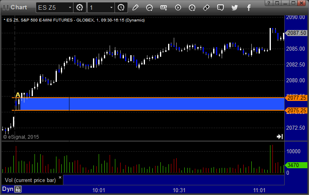Open the alerts "A" circle icon
This screenshot has height=195, width=309.
click(x=192, y=8)
